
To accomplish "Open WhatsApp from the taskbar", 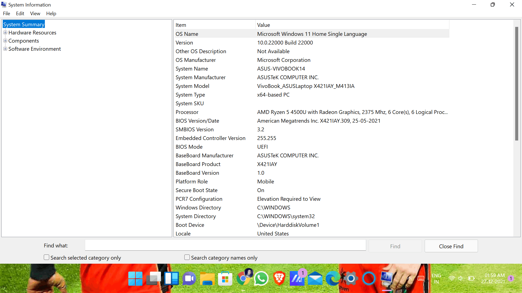I will click(261, 278).
